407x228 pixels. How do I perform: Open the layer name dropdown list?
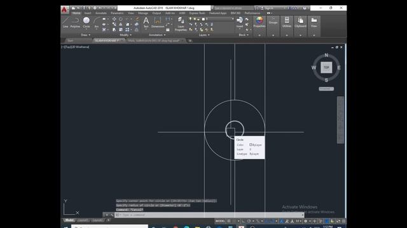233,19
